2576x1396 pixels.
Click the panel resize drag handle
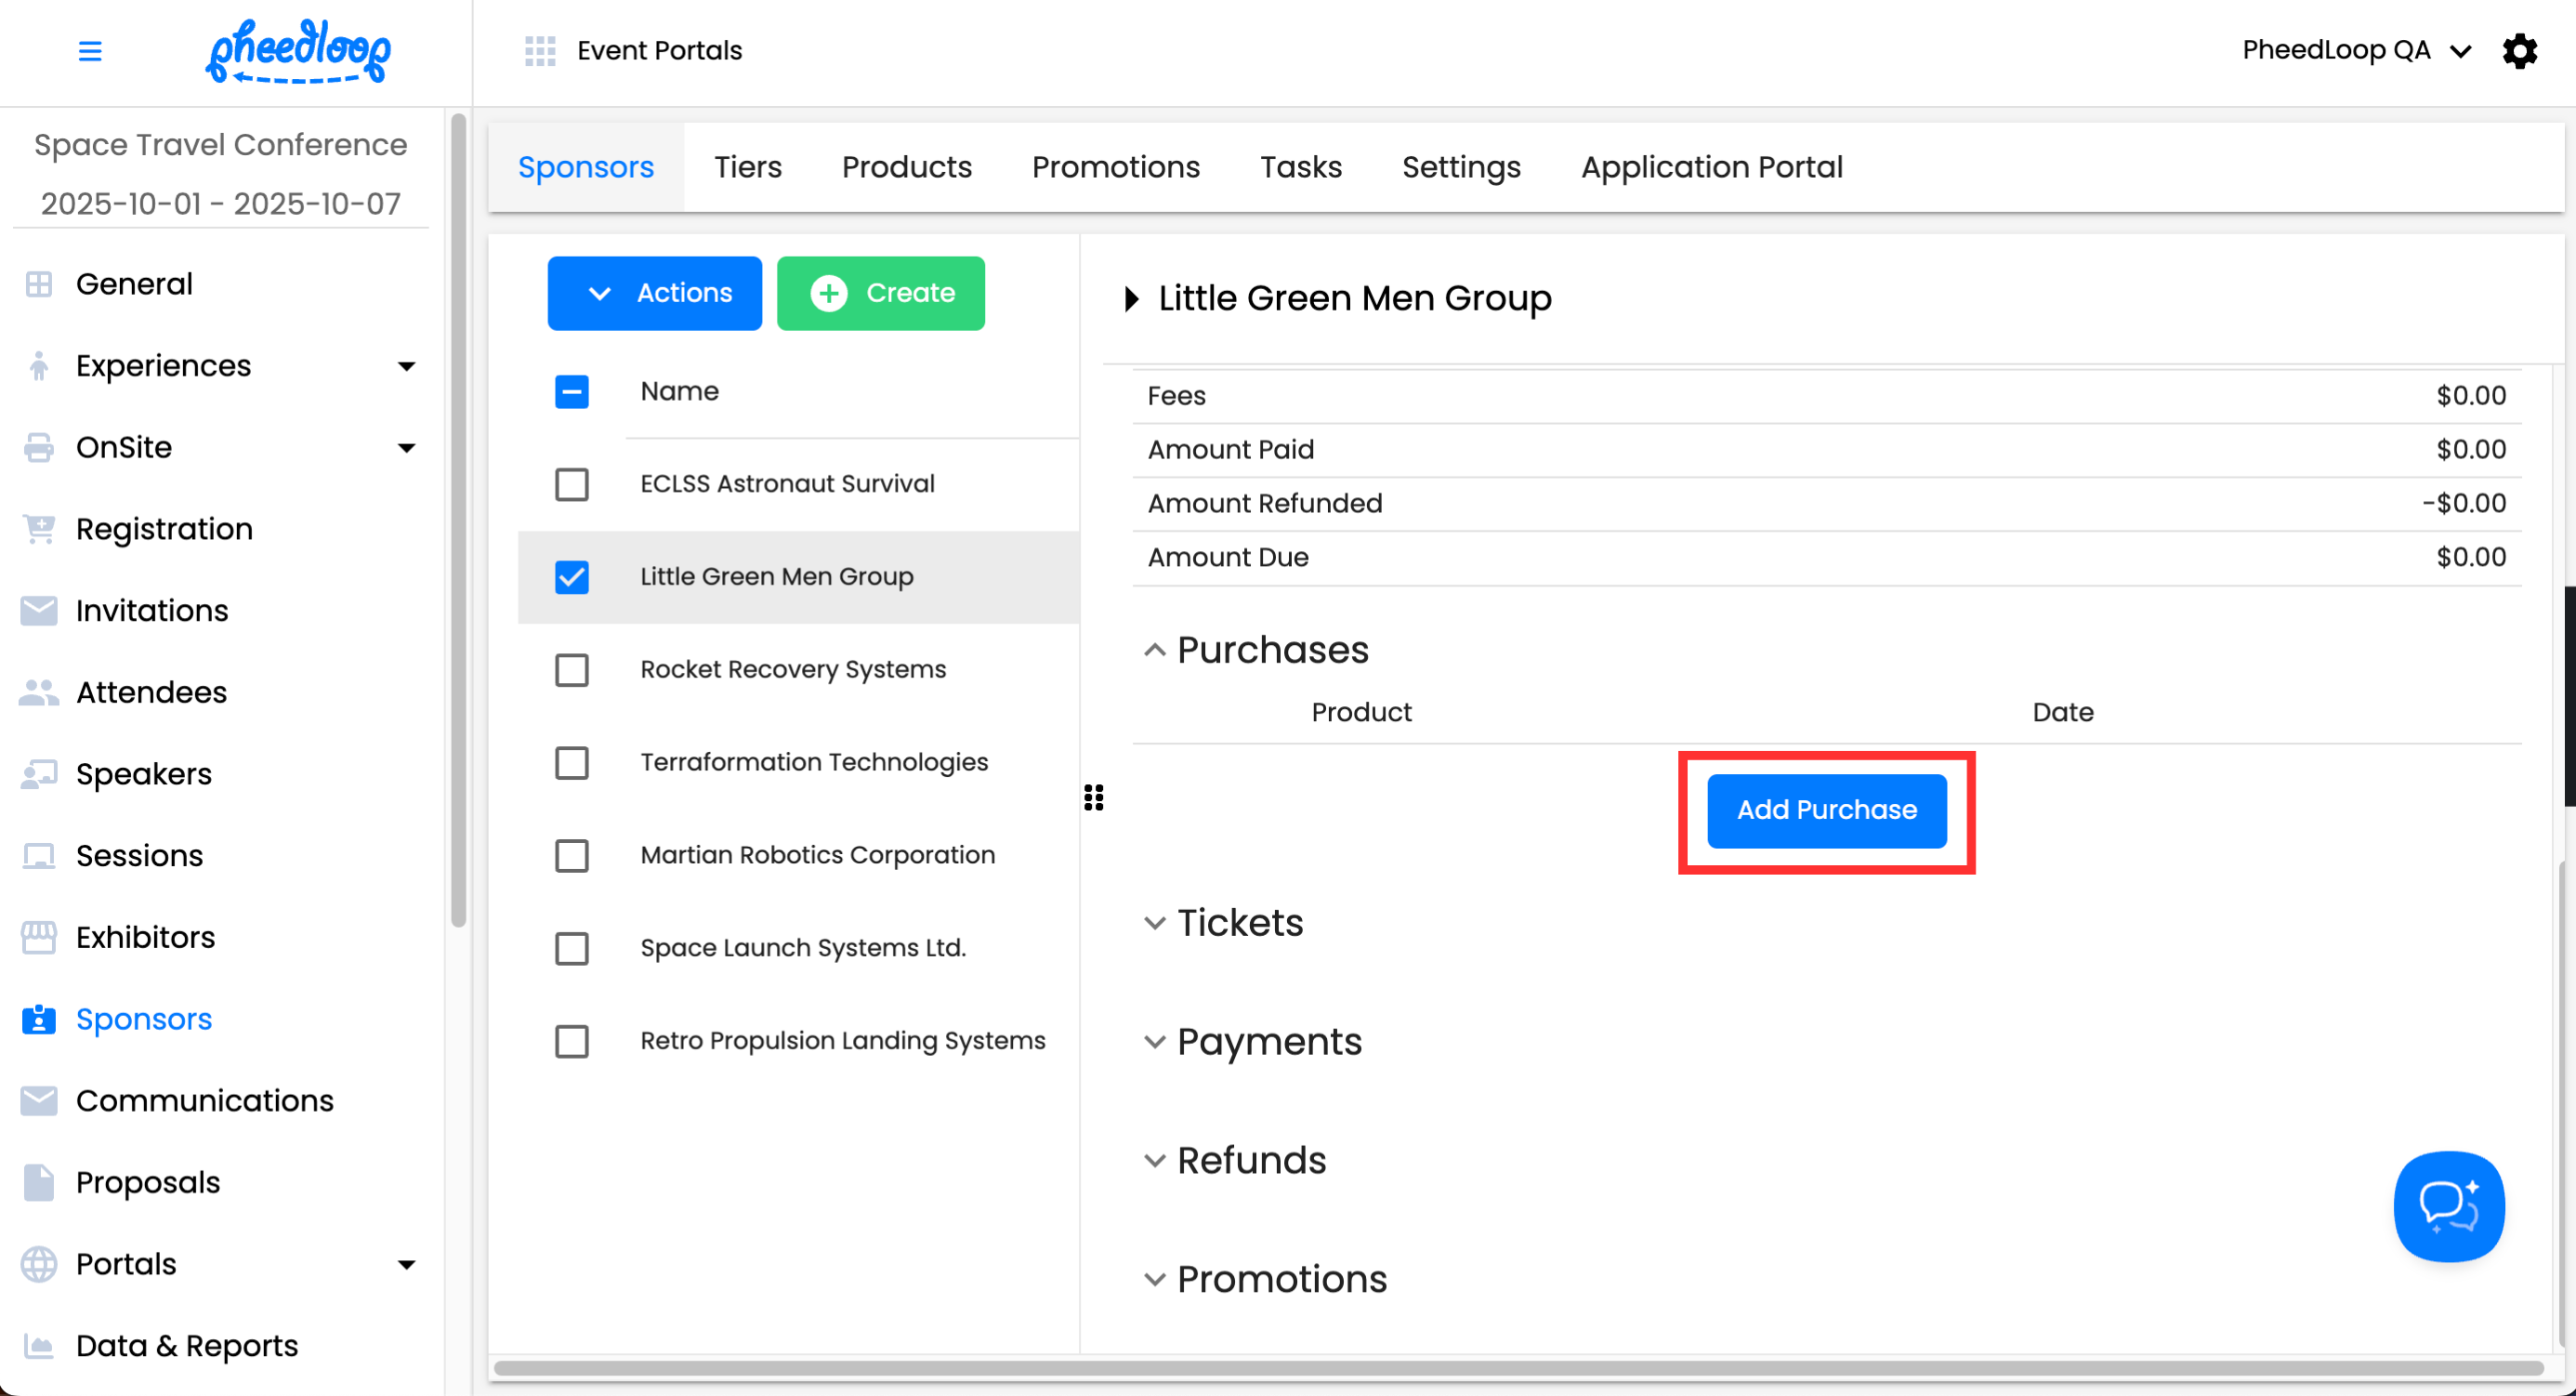pyautogui.click(x=1093, y=797)
